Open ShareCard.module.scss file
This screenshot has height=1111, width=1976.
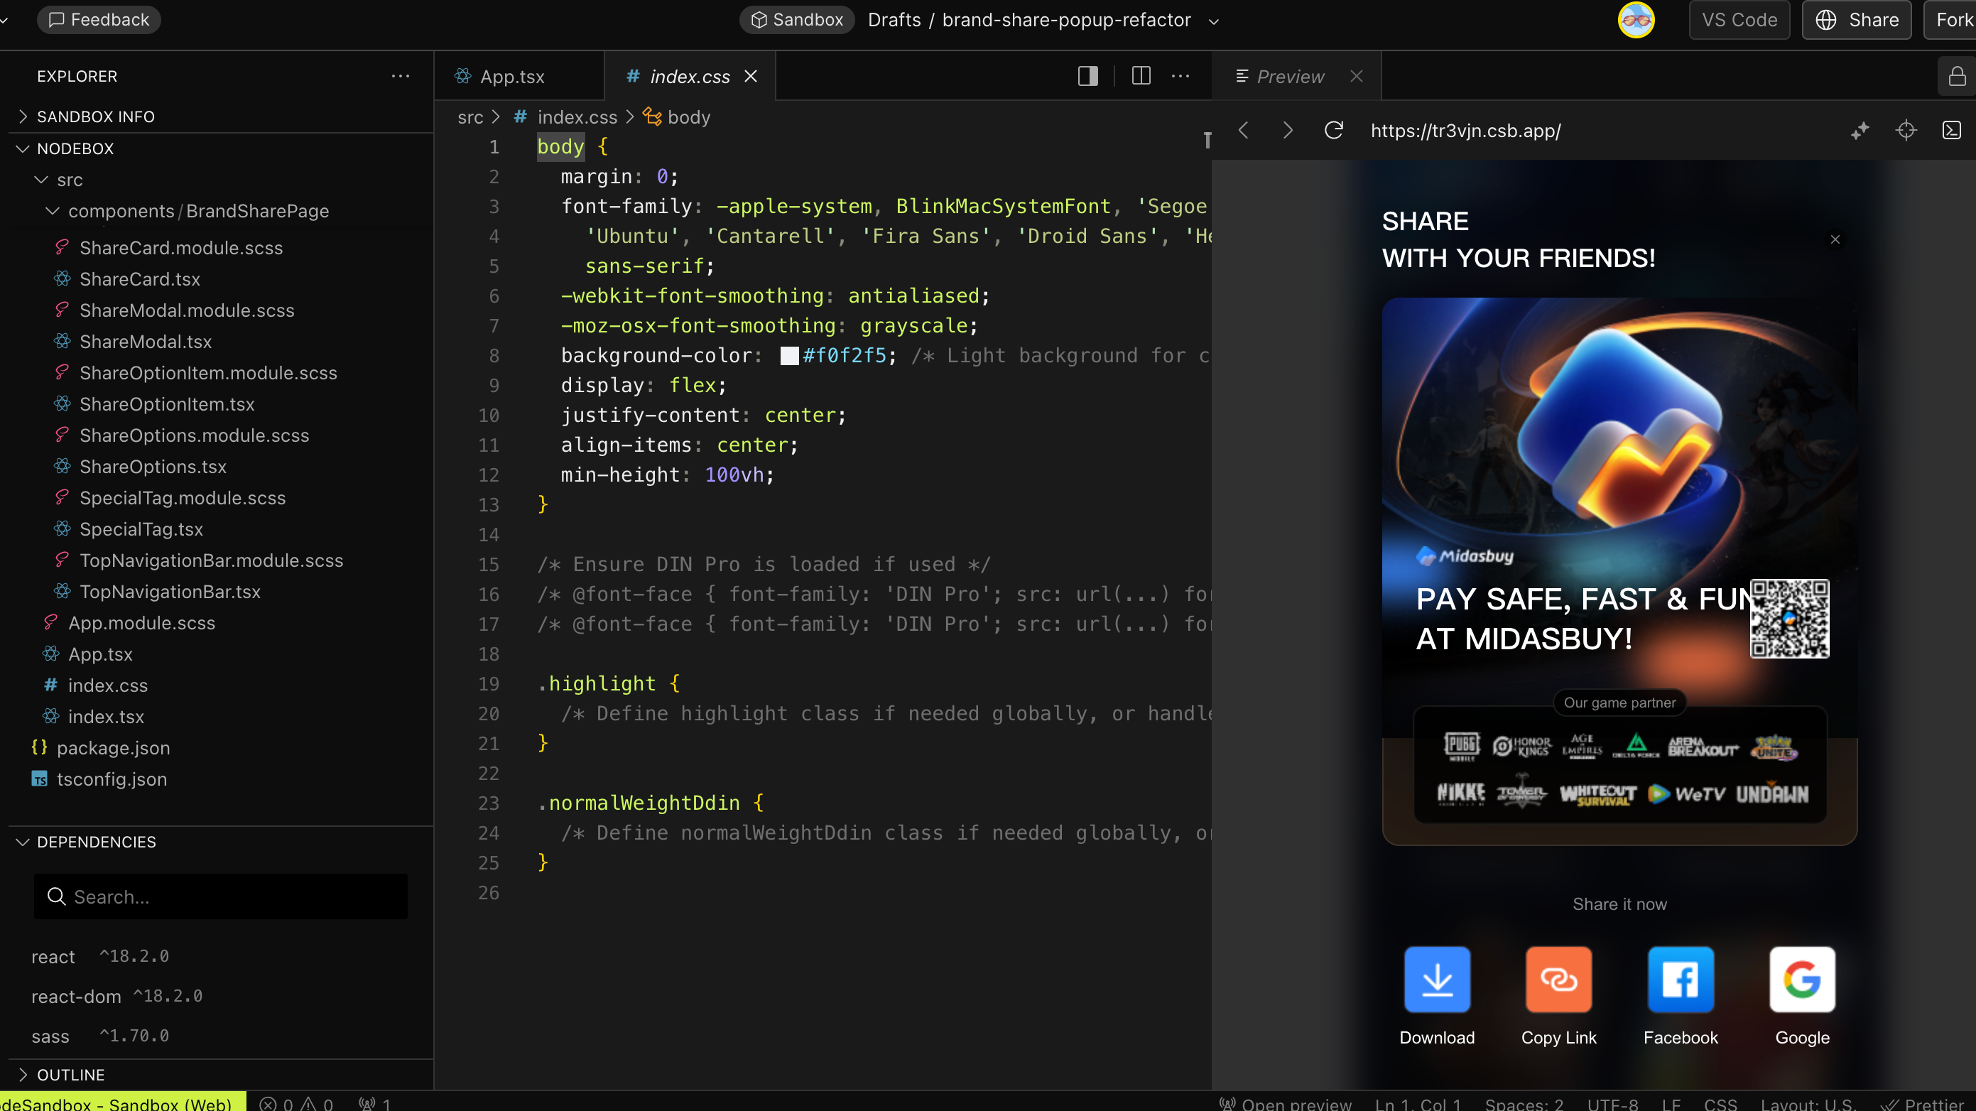(x=181, y=248)
